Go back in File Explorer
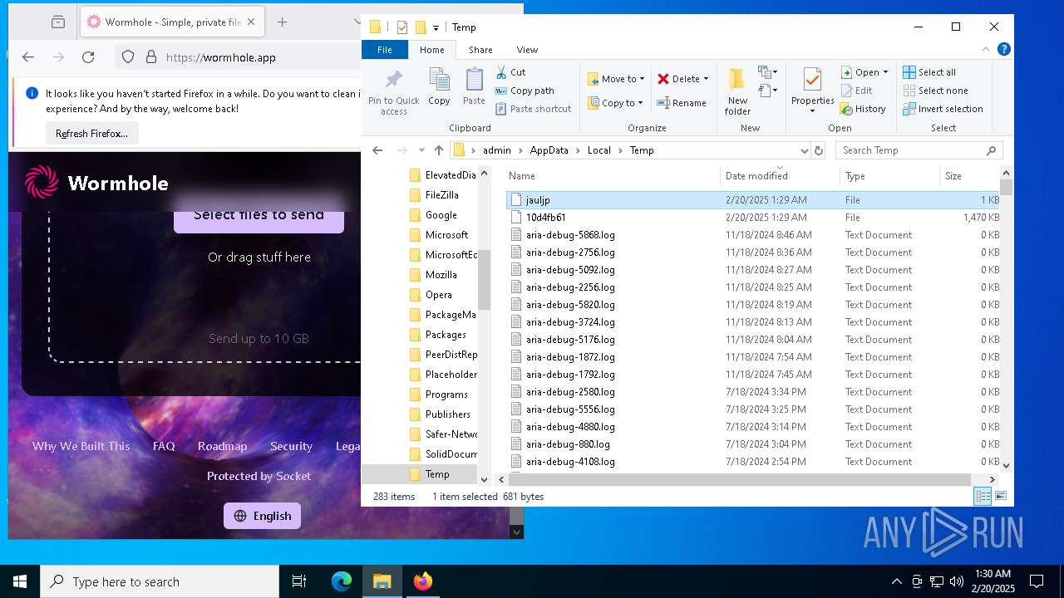This screenshot has width=1064, height=598. click(x=377, y=150)
